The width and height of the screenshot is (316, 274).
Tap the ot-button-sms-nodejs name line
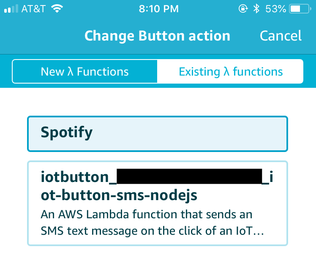pos(119,195)
